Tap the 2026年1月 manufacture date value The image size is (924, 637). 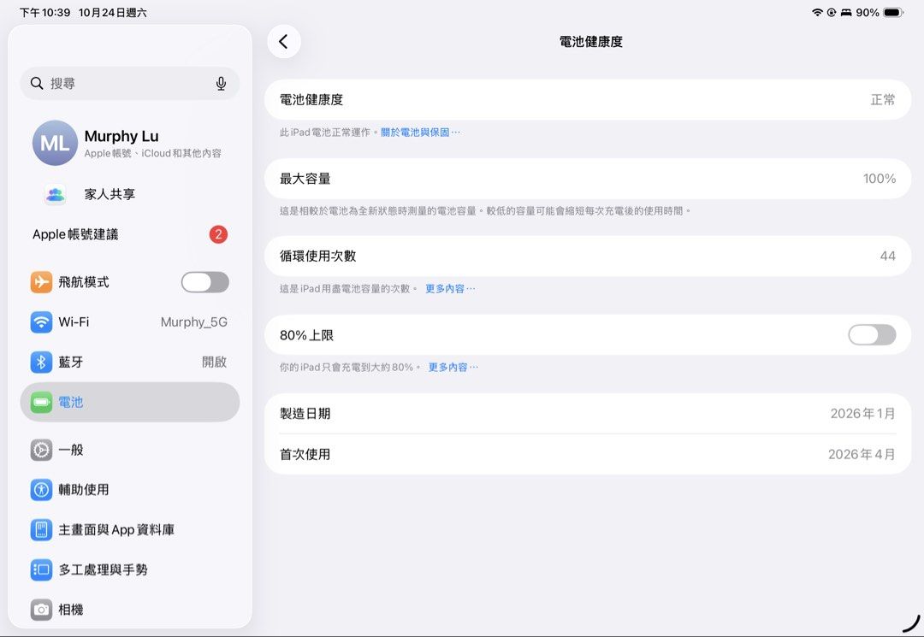tap(862, 413)
